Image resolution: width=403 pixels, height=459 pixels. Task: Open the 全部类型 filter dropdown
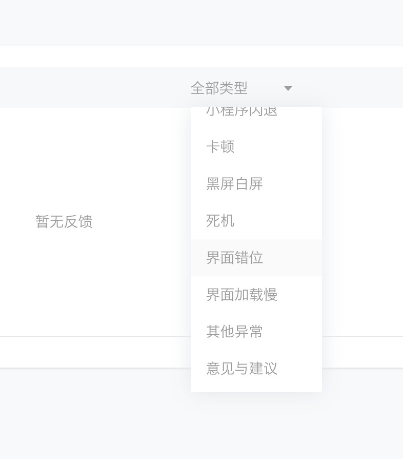pos(241,88)
